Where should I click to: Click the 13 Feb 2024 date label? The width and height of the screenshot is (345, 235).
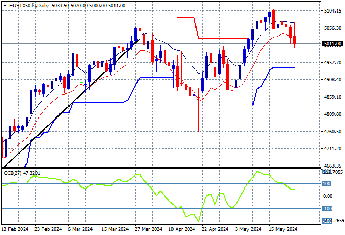click(x=15, y=229)
